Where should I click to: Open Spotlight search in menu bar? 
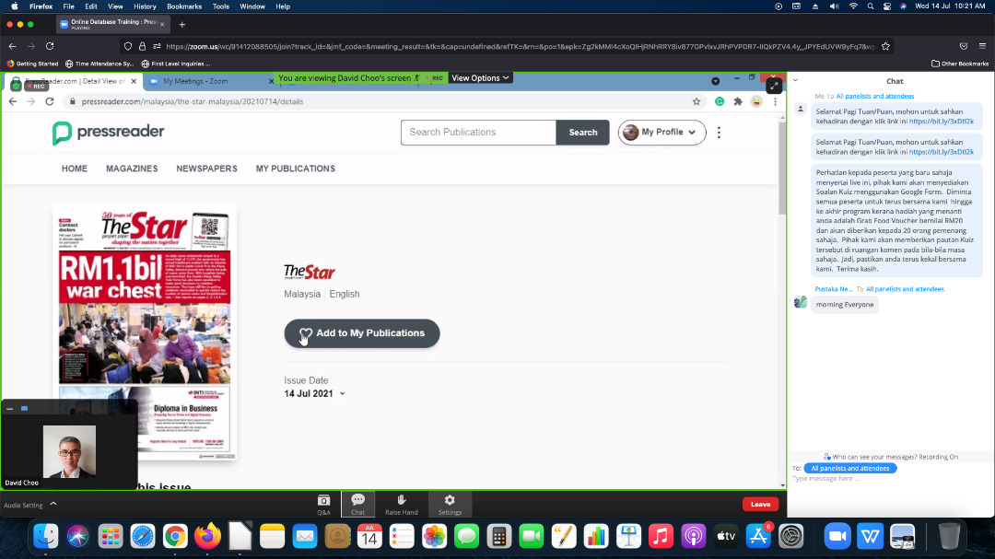(871, 6)
